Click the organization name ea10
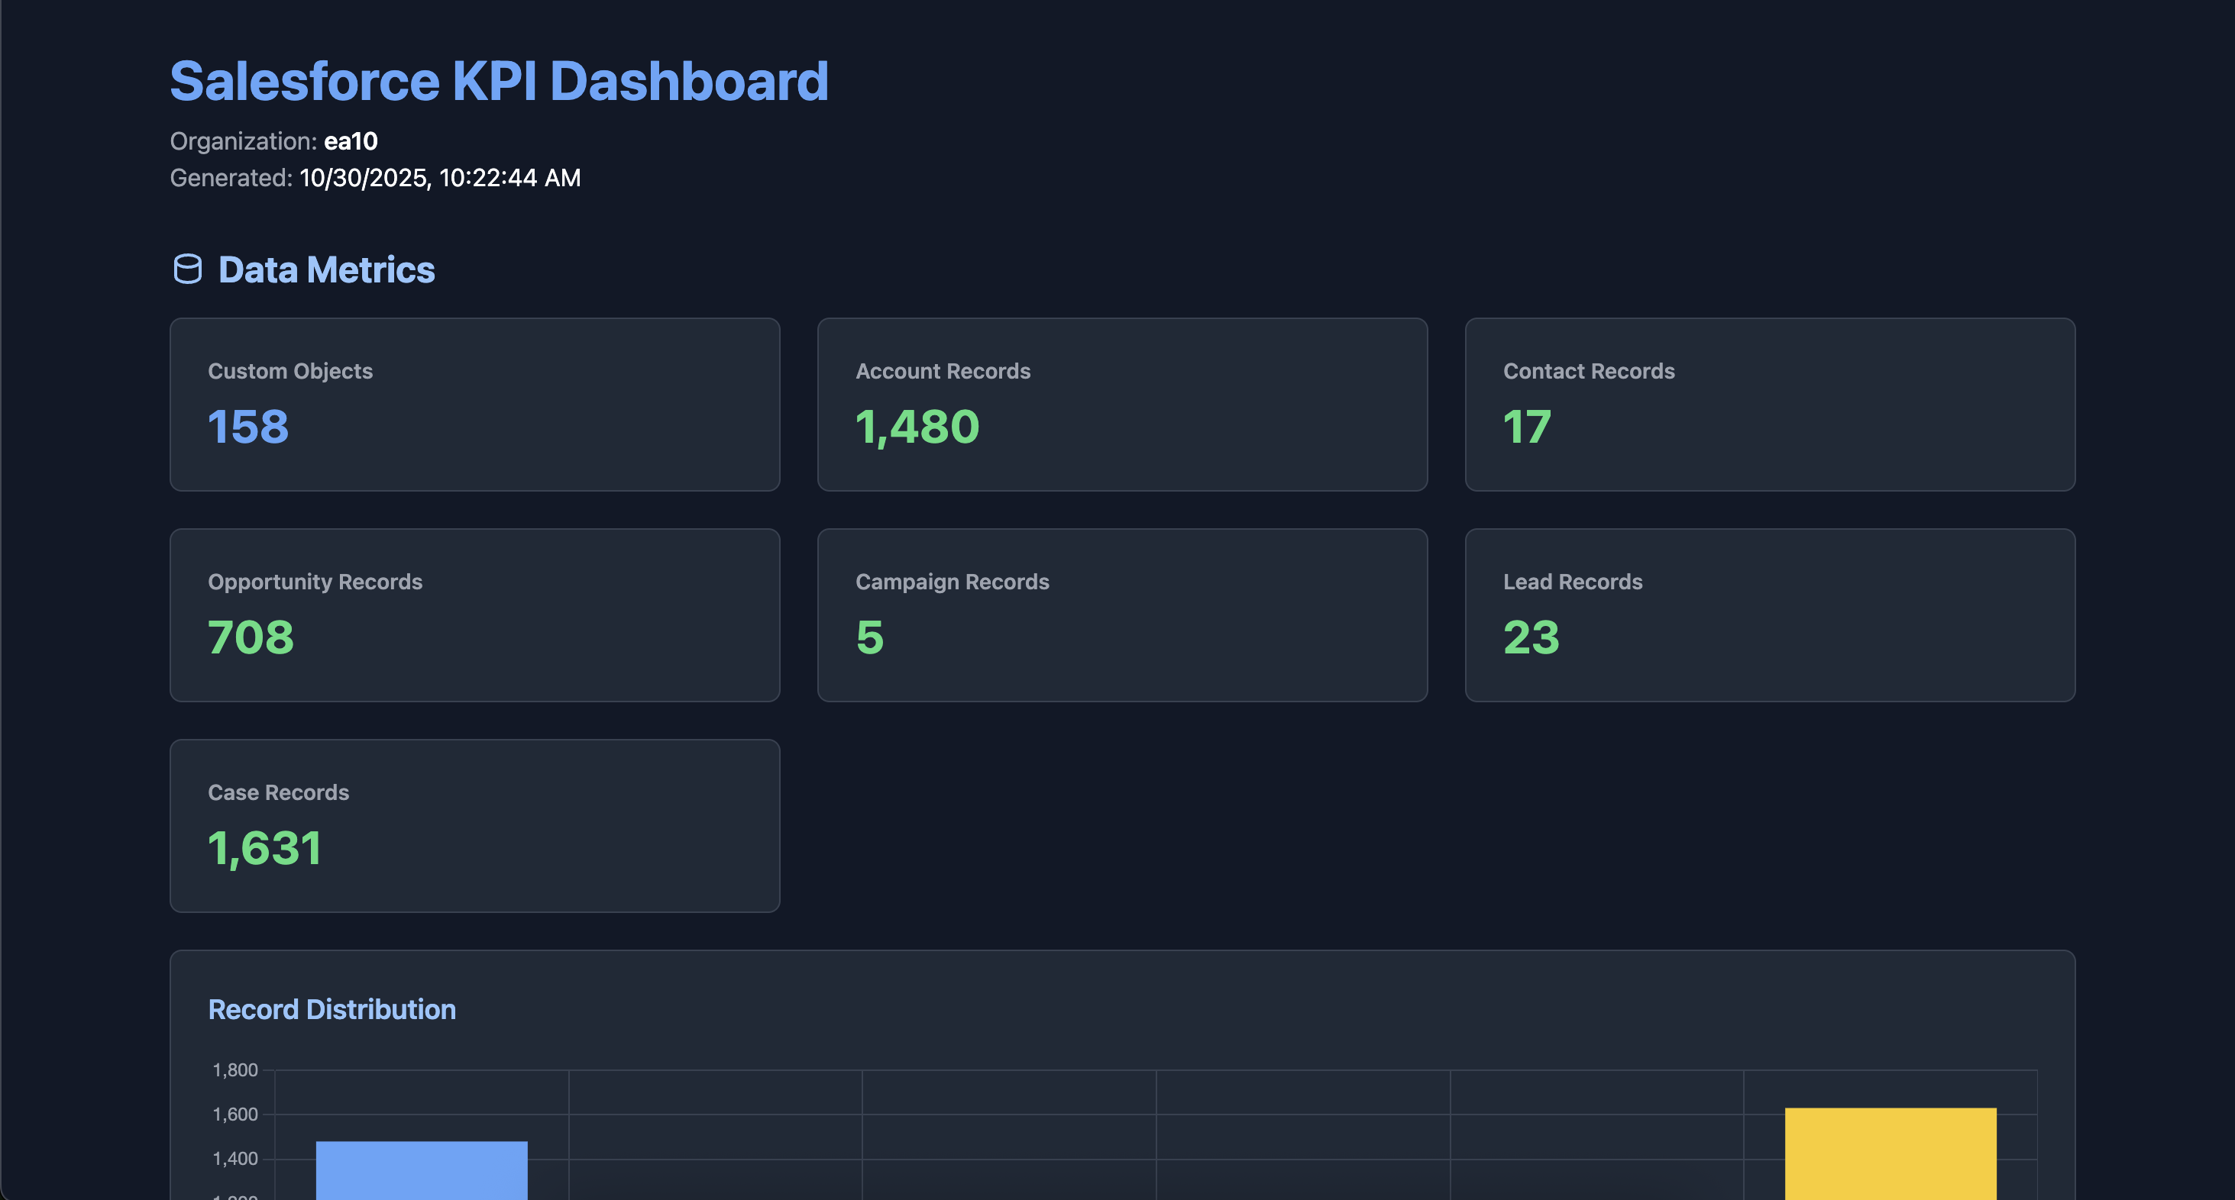This screenshot has height=1200, width=2235. (x=351, y=141)
